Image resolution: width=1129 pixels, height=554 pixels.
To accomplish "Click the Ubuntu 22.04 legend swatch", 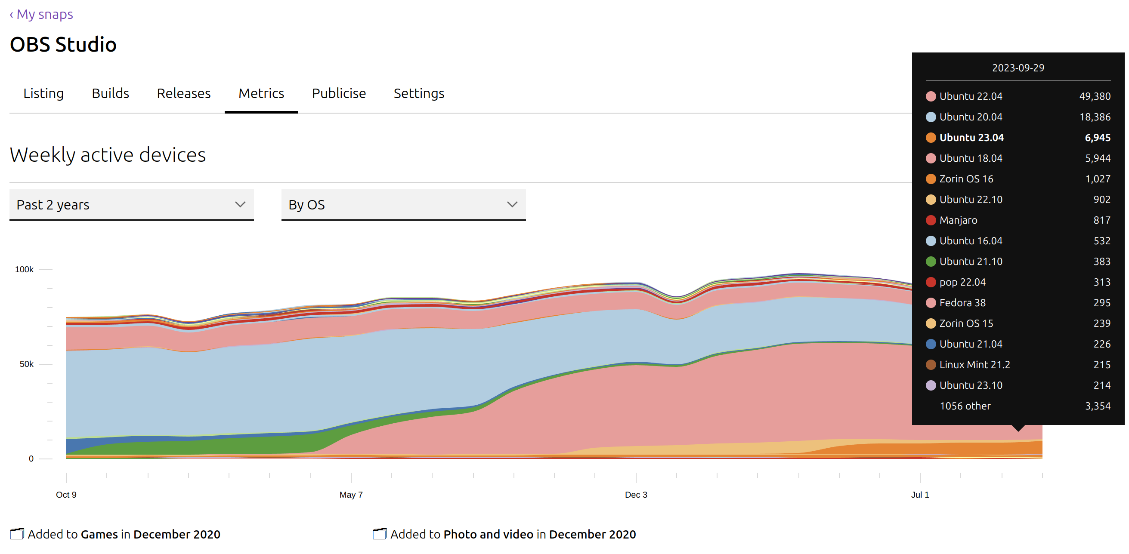I will point(931,96).
